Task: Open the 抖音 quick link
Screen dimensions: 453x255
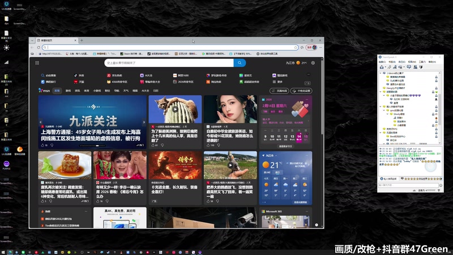Action: point(79,75)
